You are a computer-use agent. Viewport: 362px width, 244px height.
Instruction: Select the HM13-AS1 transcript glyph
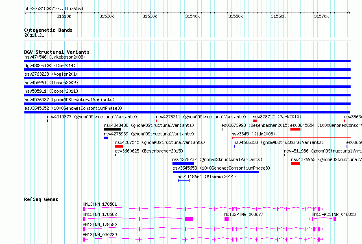(322, 219)
